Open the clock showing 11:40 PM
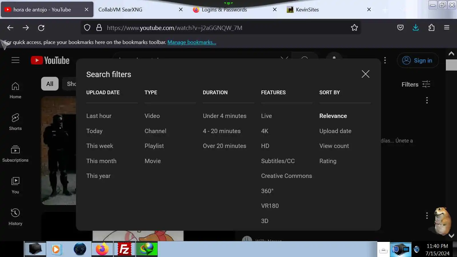This screenshot has width=457, height=257. pyautogui.click(x=437, y=250)
